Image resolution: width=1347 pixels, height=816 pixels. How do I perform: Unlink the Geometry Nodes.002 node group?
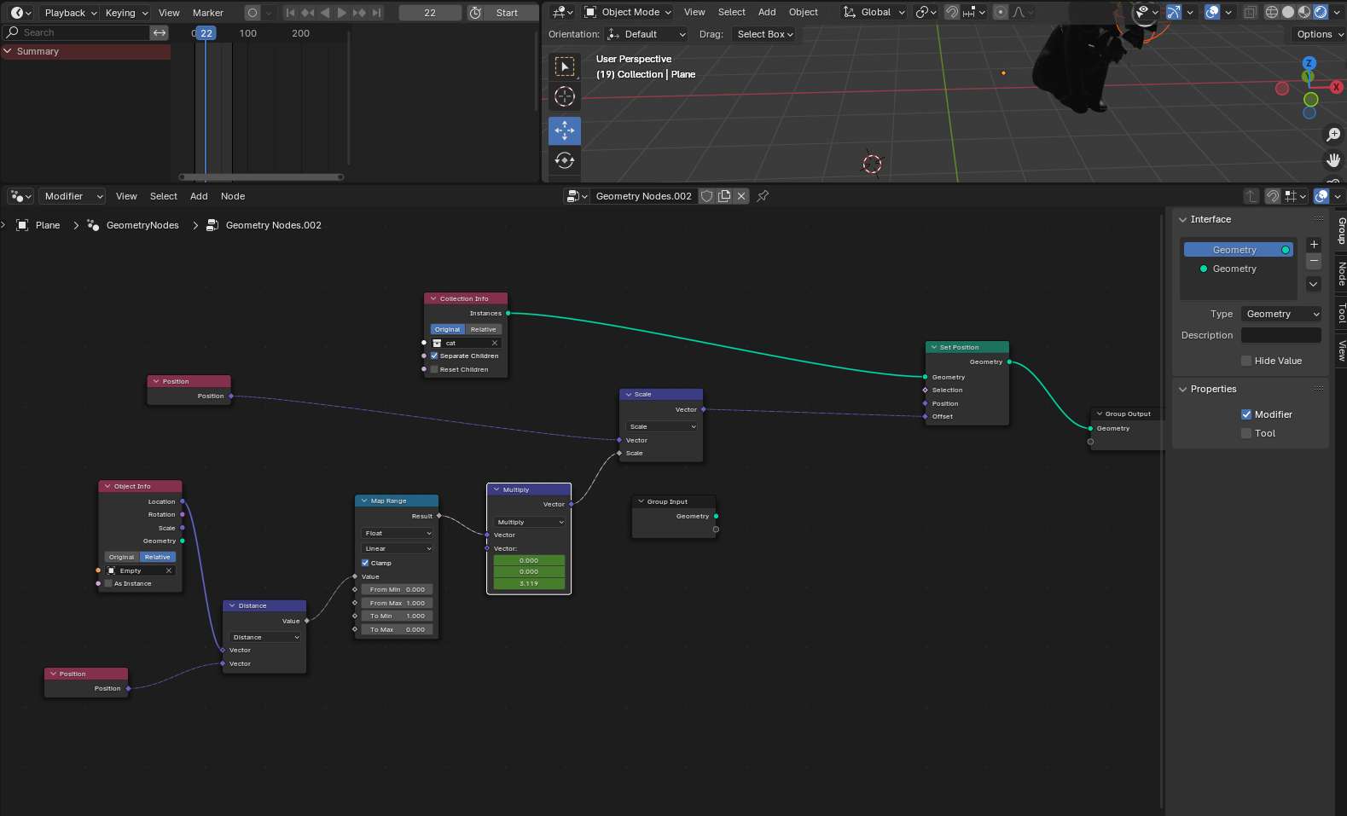click(741, 196)
